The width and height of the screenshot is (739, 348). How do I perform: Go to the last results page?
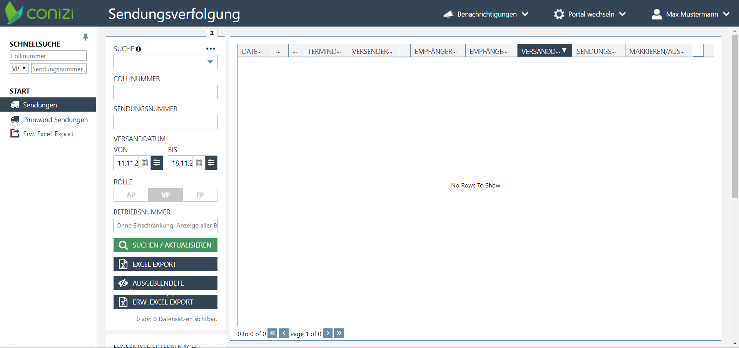click(339, 333)
